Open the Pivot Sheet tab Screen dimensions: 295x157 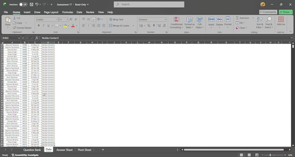(x=85, y=150)
